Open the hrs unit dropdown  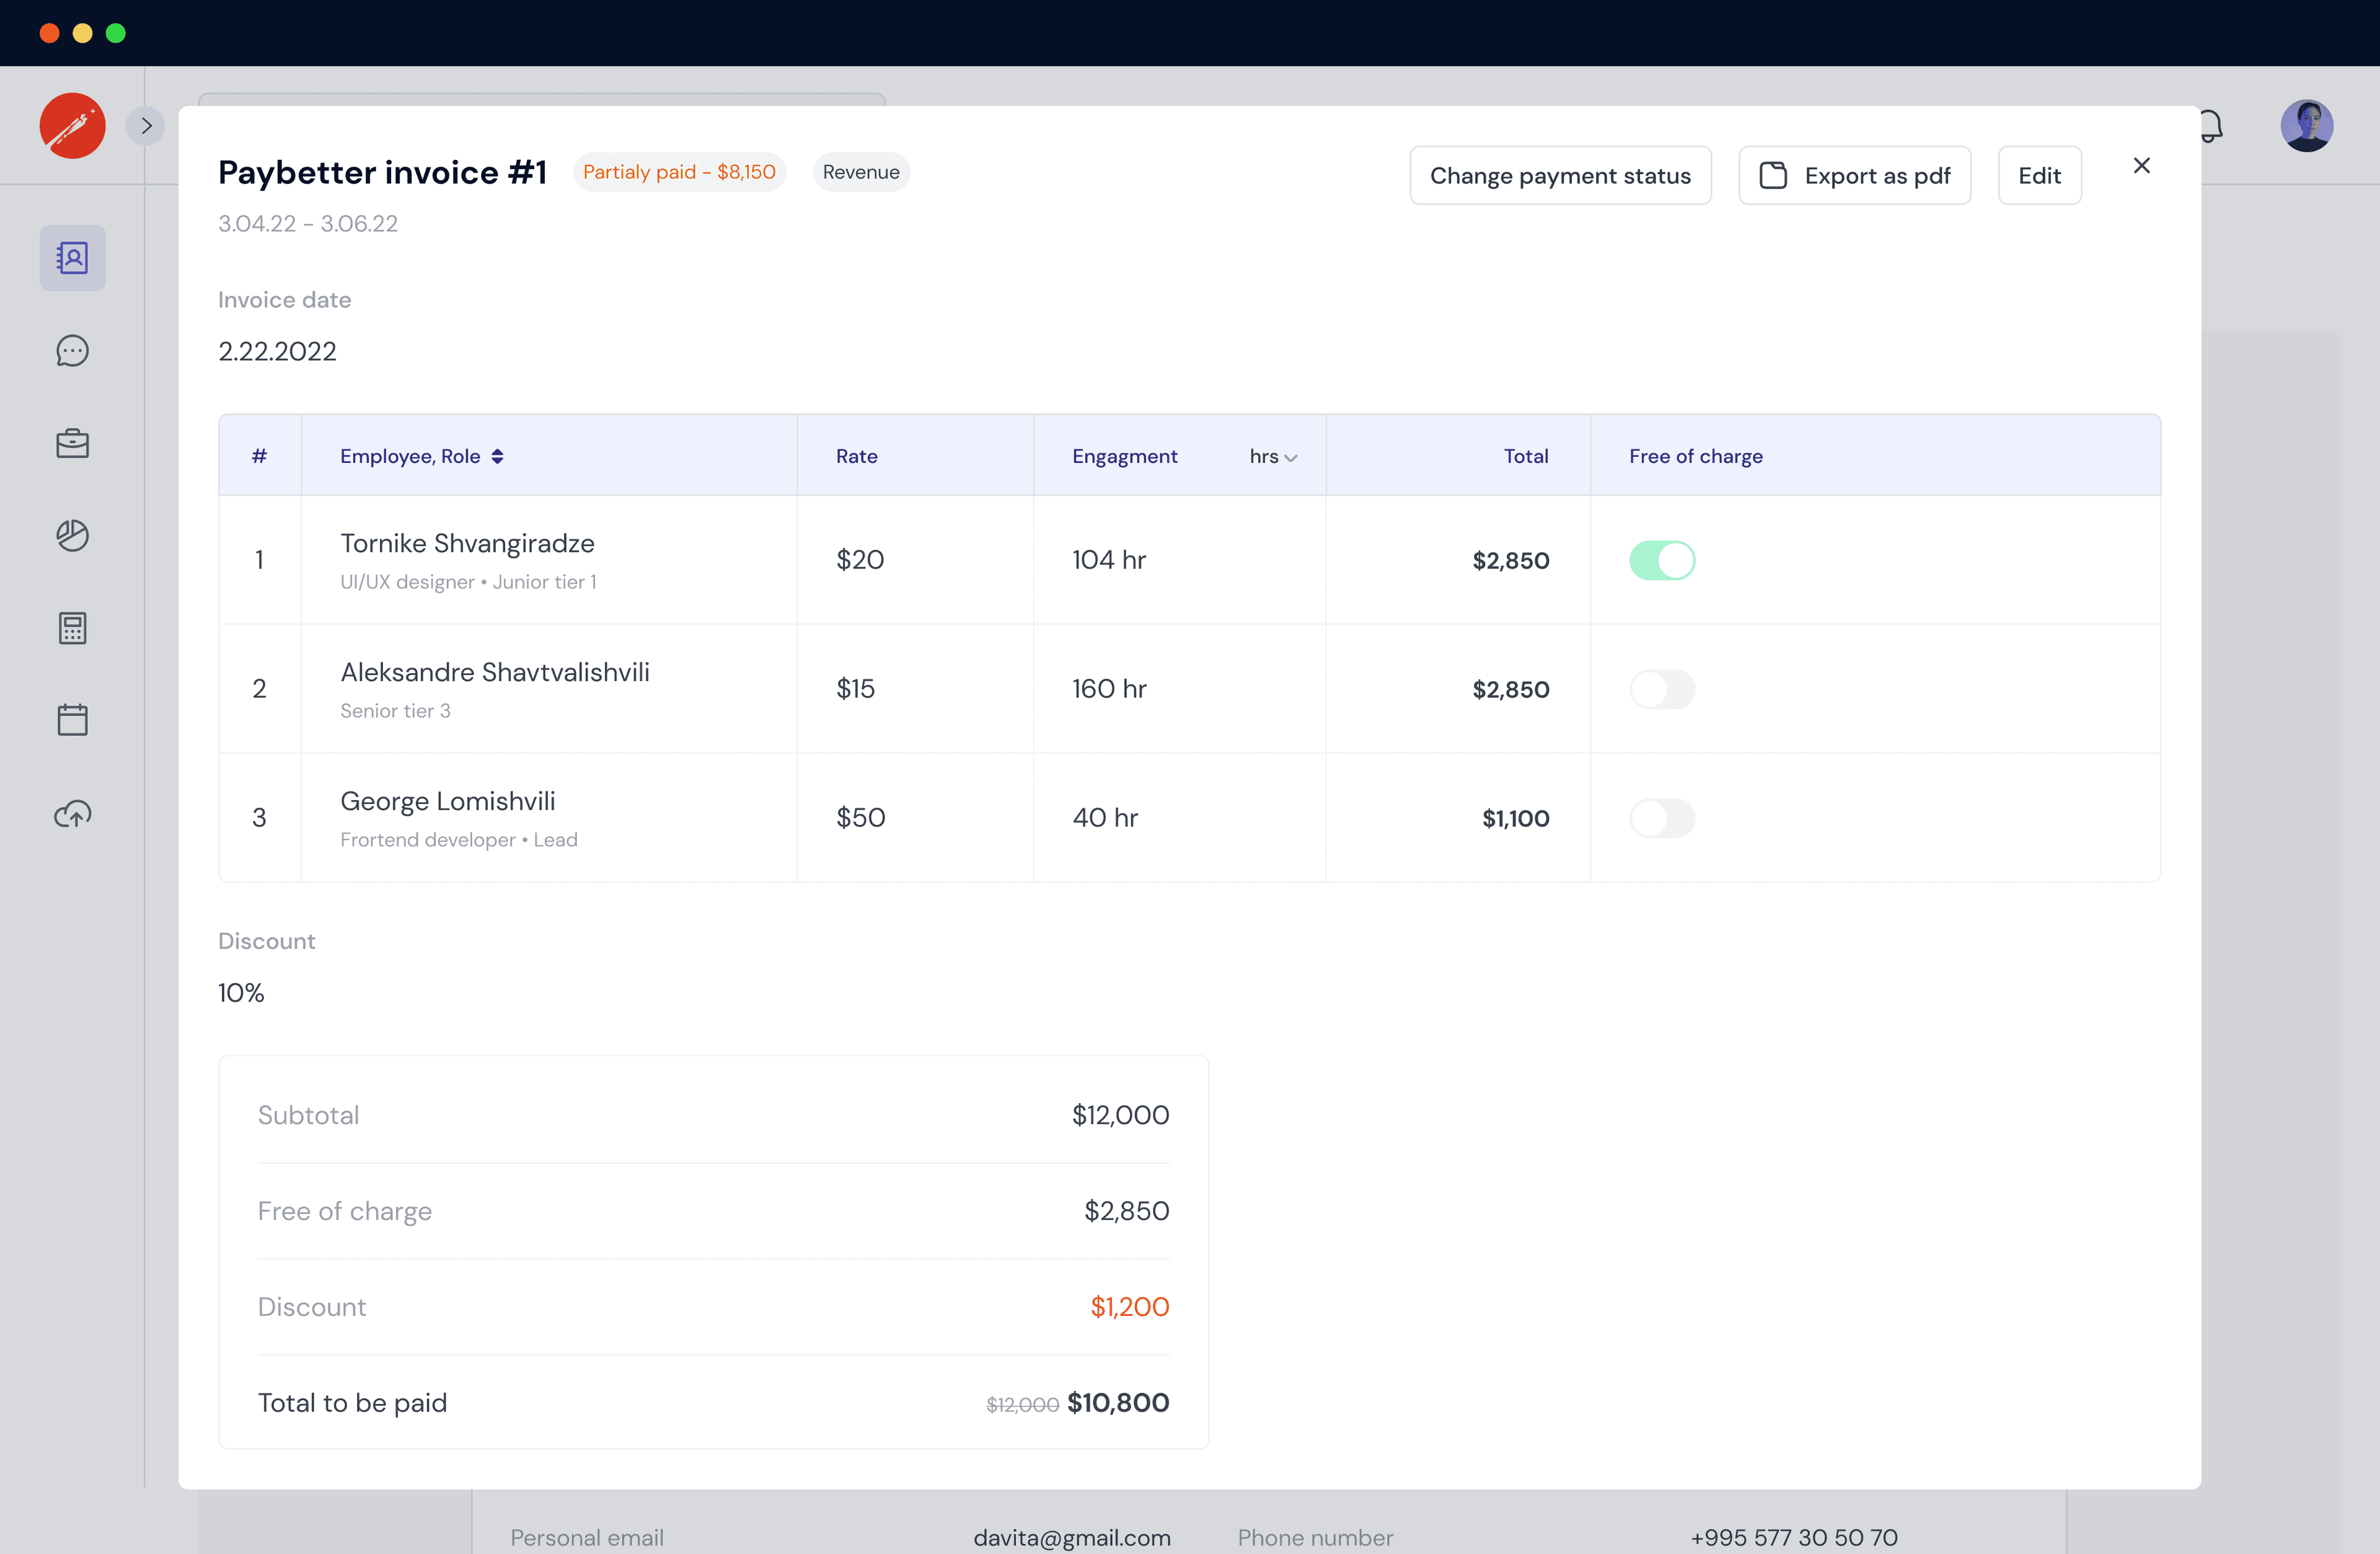(x=1272, y=456)
